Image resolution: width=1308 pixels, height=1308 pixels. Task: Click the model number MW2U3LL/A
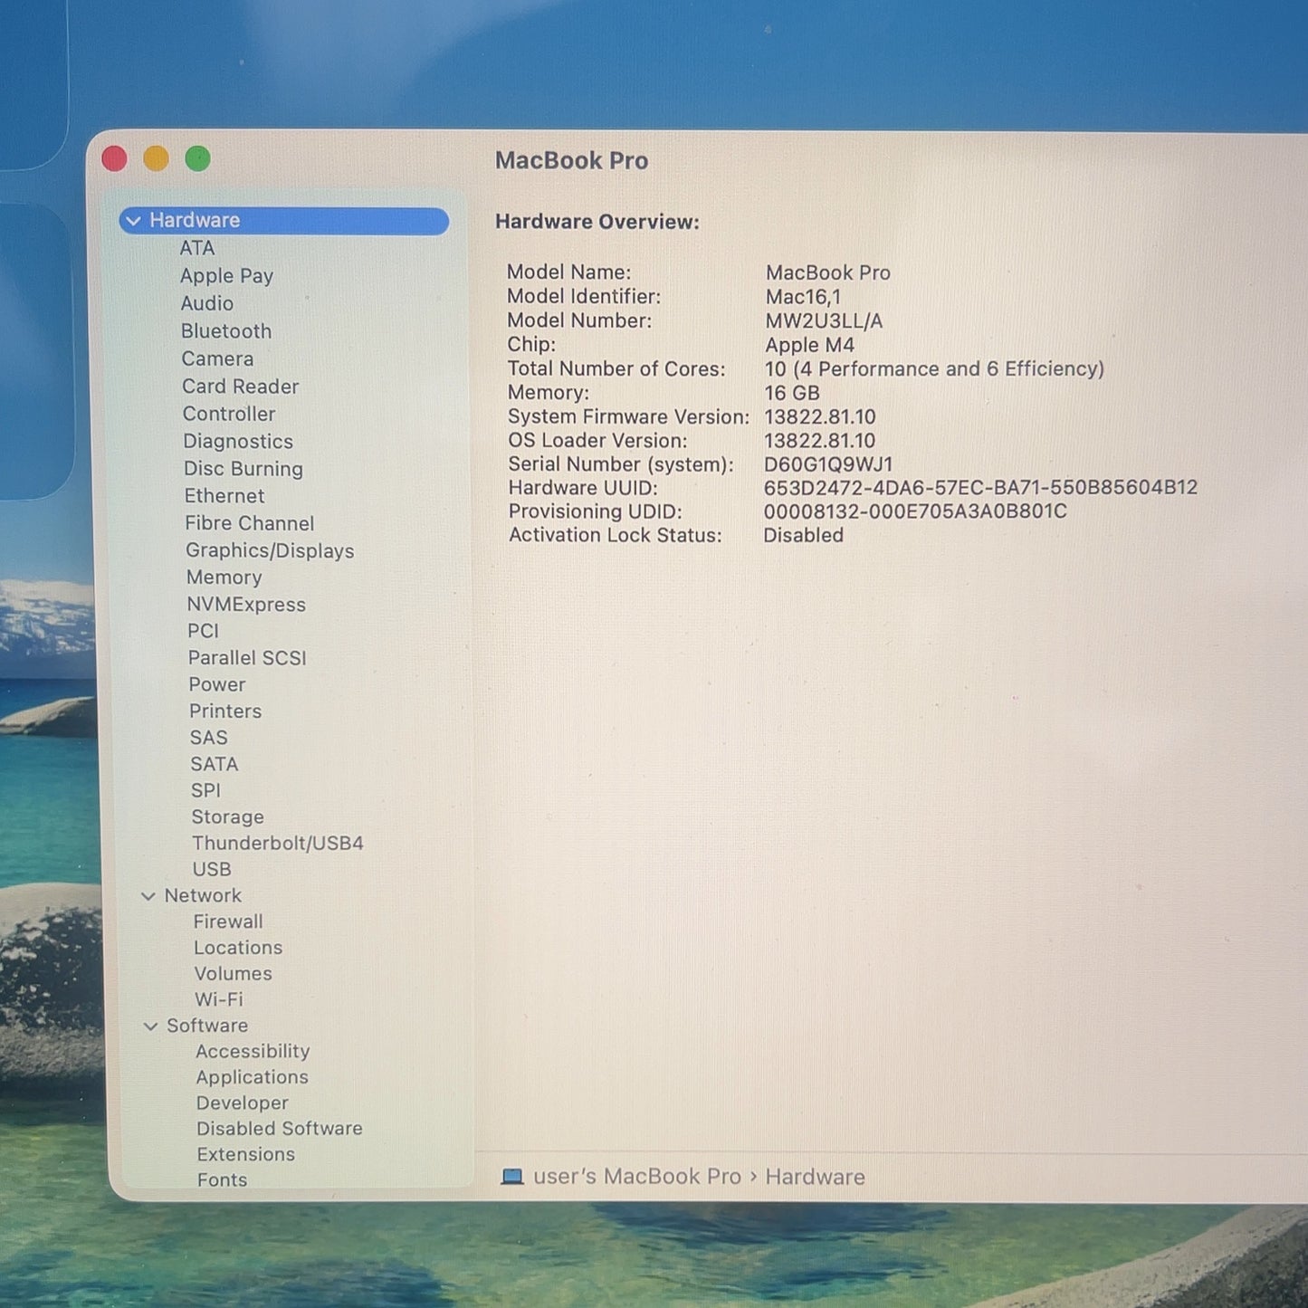coord(824,321)
